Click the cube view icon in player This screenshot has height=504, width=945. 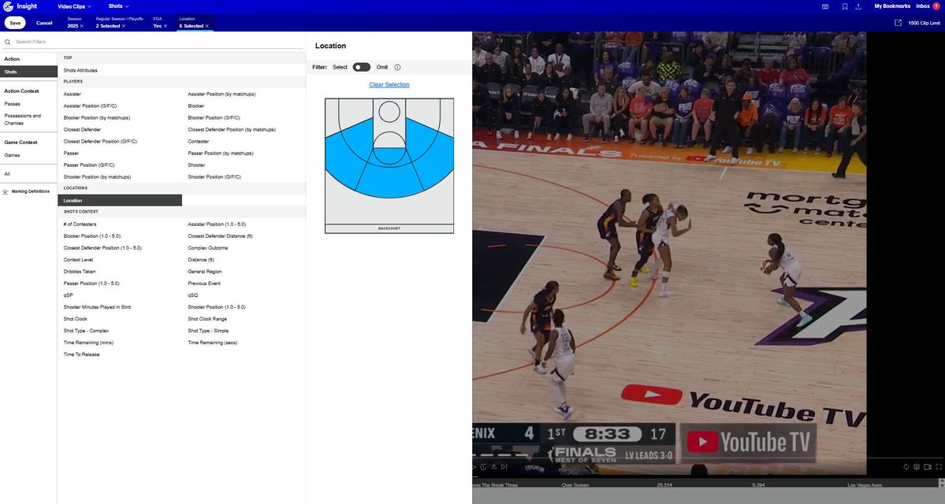[x=917, y=467]
